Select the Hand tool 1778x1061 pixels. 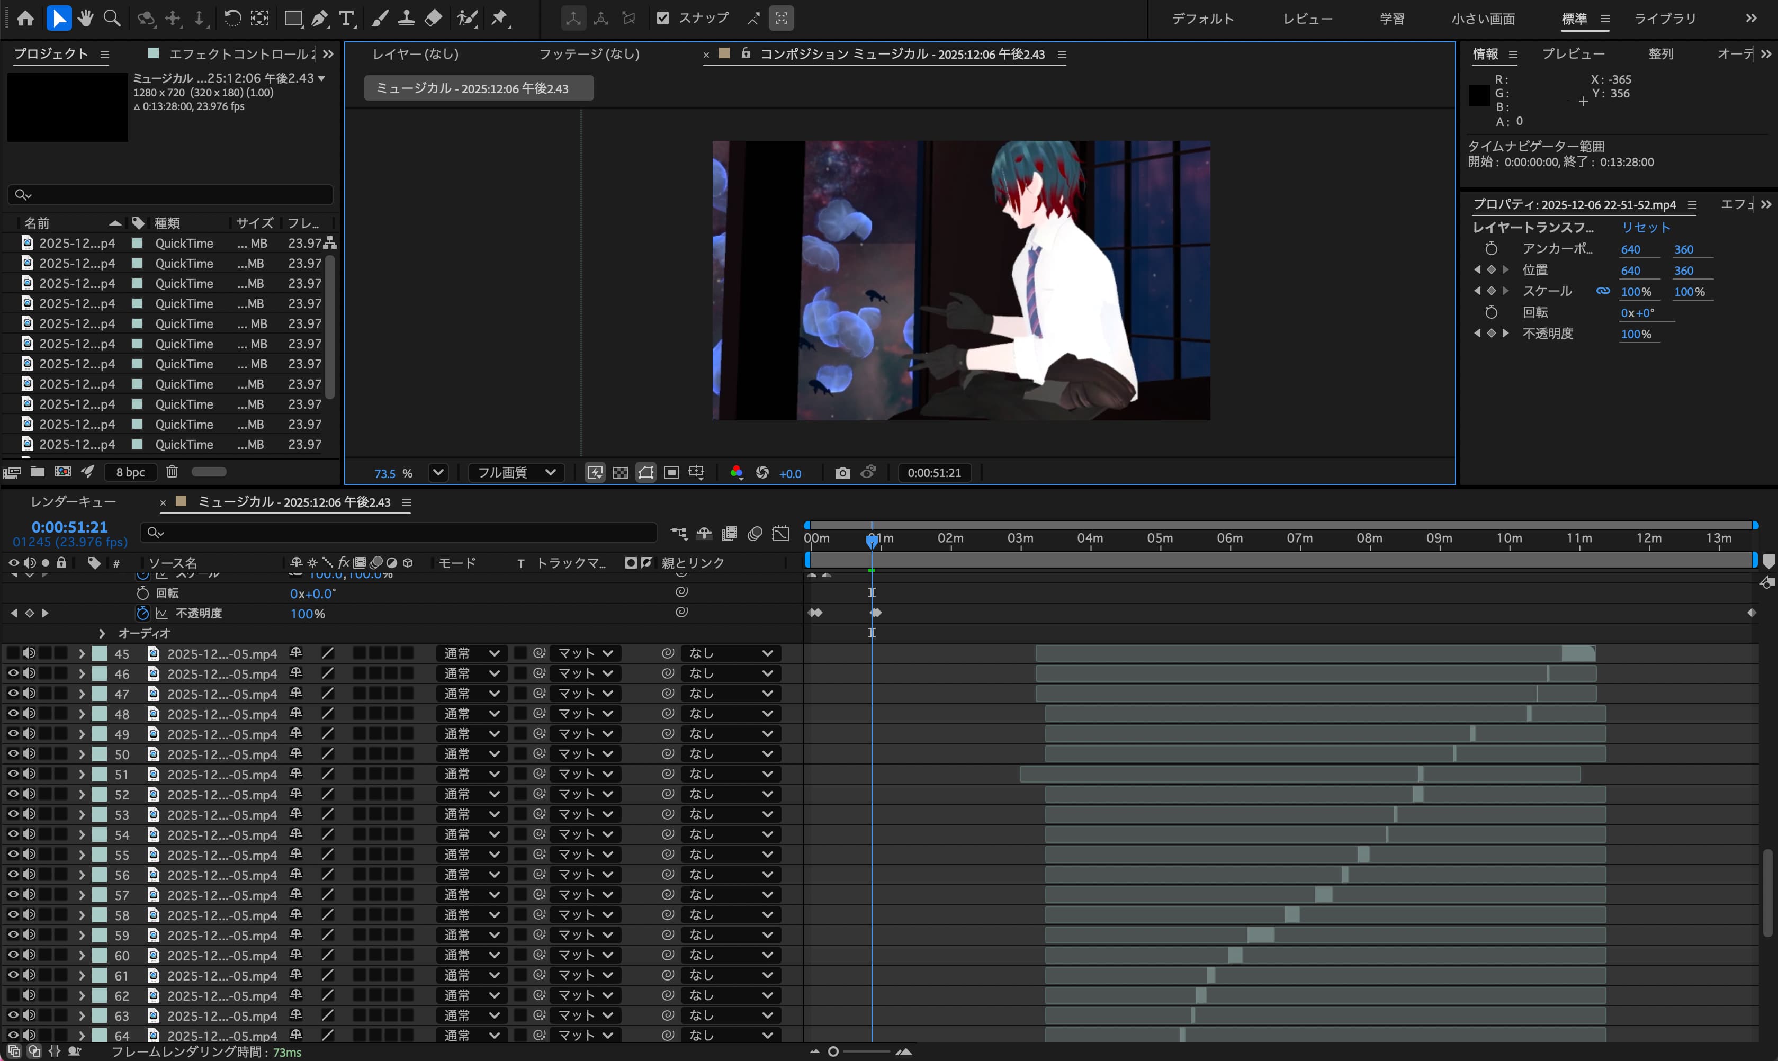pyautogui.click(x=86, y=19)
